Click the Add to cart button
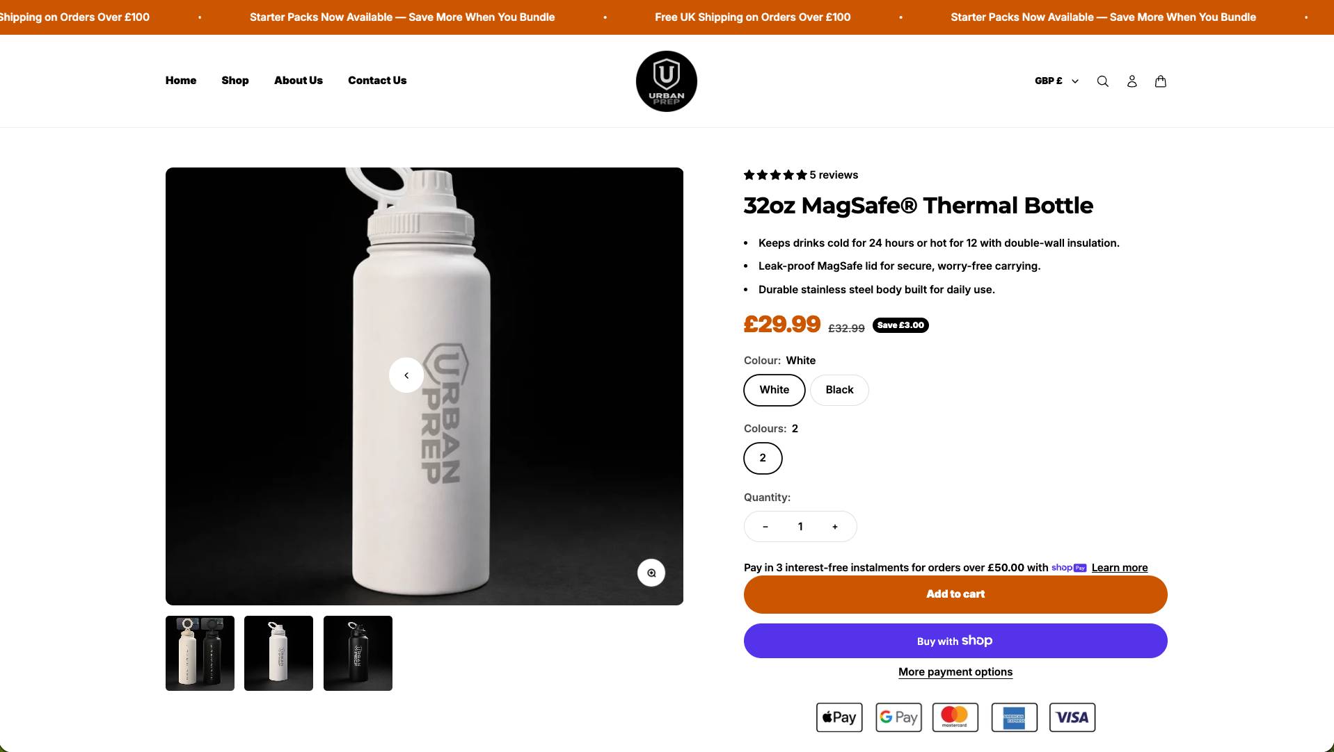 [955, 594]
